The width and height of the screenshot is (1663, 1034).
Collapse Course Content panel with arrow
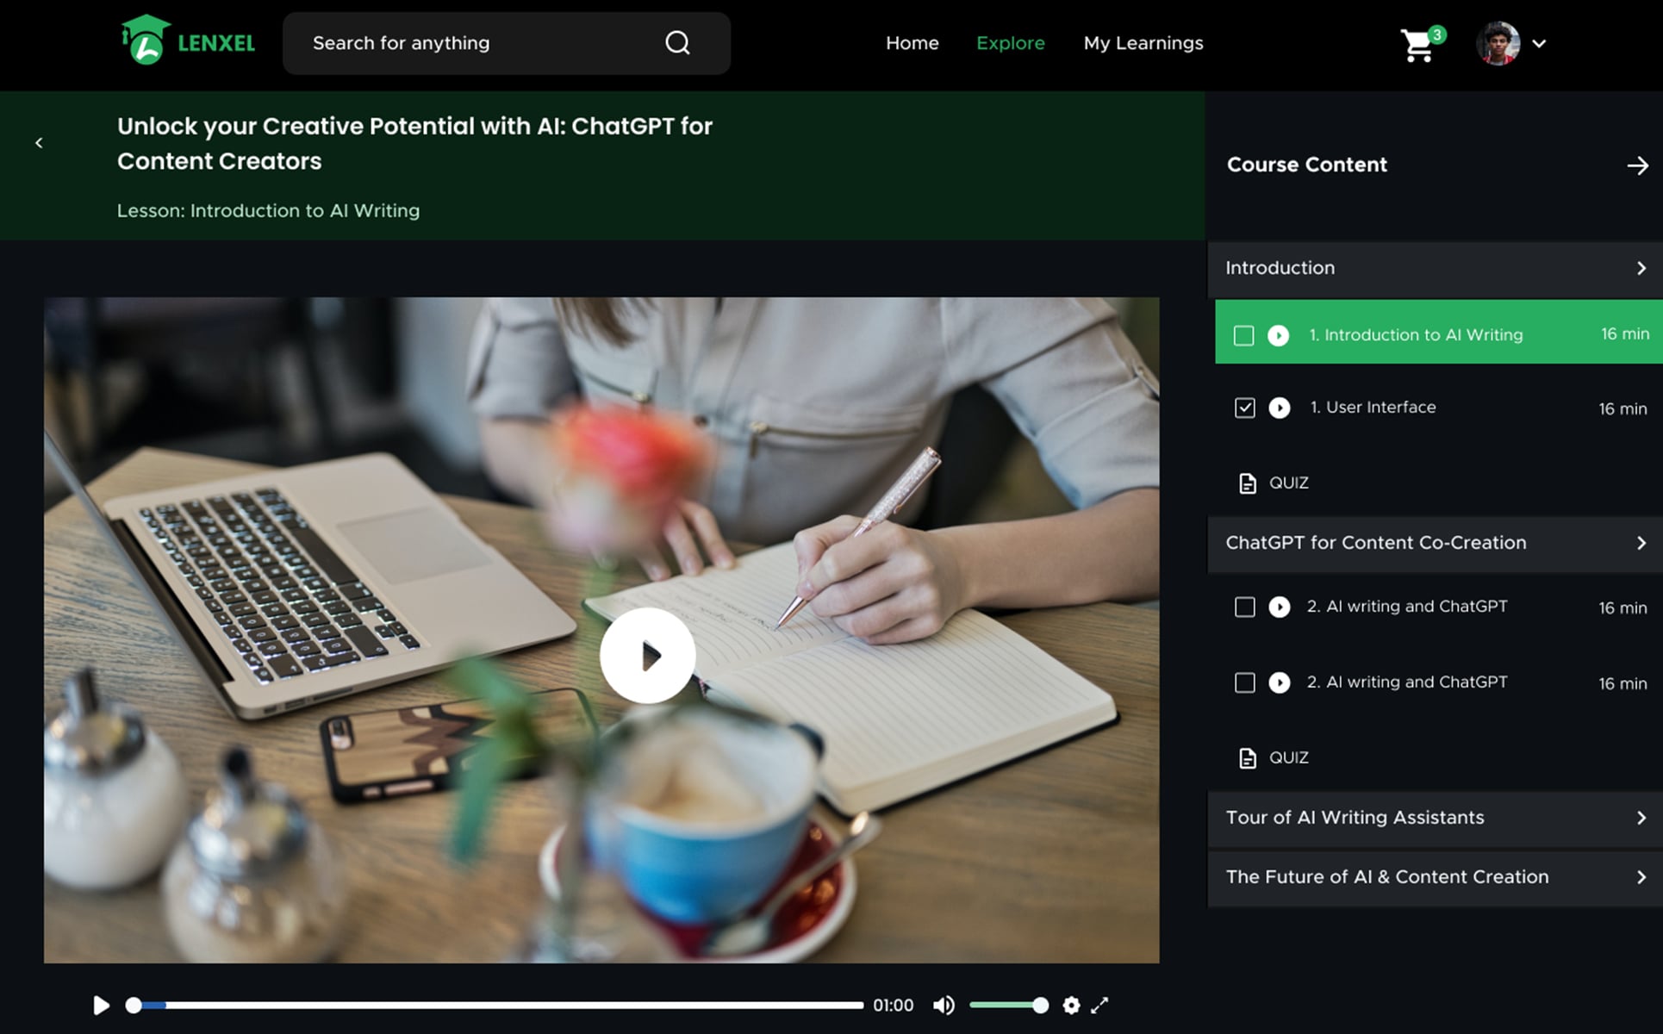coord(1637,165)
